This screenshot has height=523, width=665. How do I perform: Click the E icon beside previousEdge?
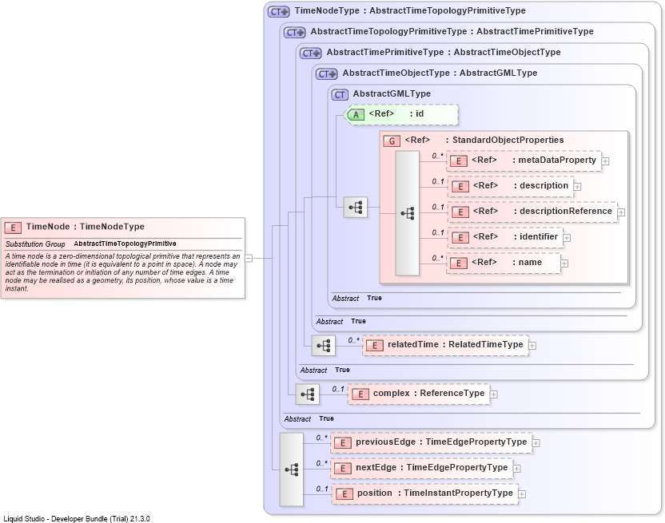pos(343,443)
